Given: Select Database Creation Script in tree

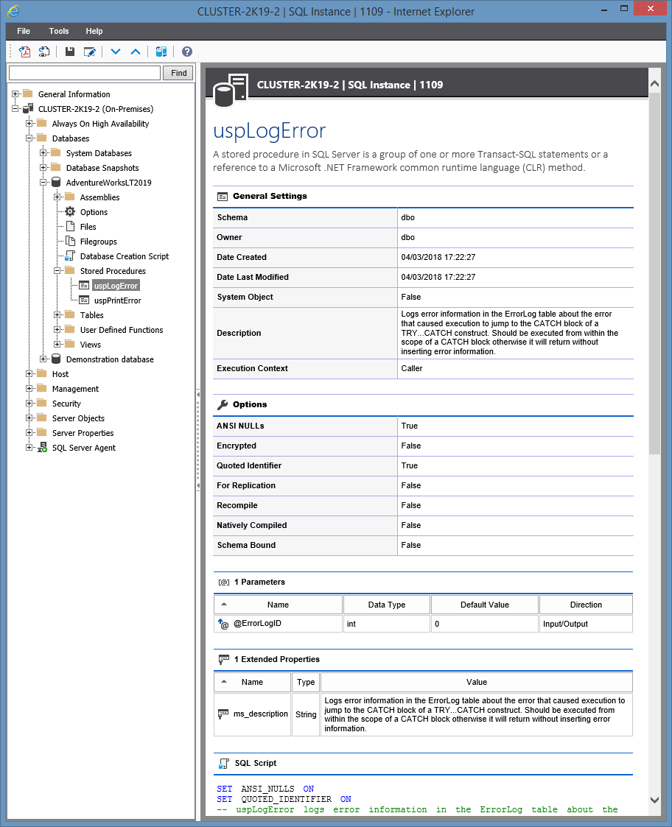Looking at the screenshot, I should point(124,256).
